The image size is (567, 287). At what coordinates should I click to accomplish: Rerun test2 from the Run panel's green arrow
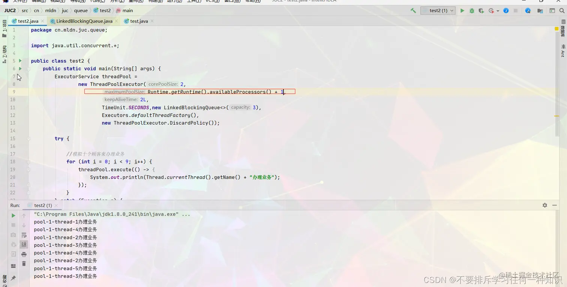pyautogui.click(x=13, y=215)
